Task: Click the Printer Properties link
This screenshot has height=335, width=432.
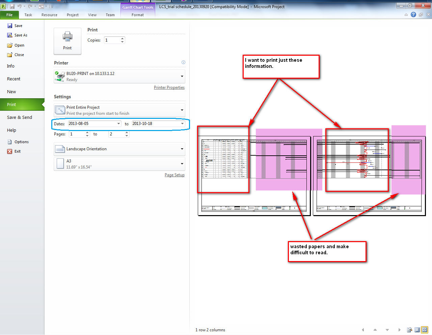Action: coord(169,87)
